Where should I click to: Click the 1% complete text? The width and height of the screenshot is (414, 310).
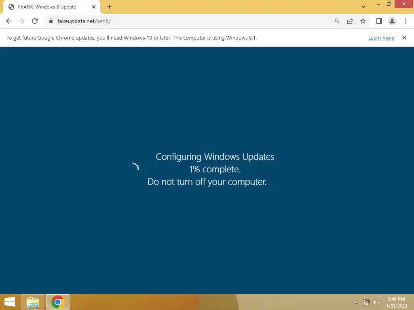click(215, 169)
